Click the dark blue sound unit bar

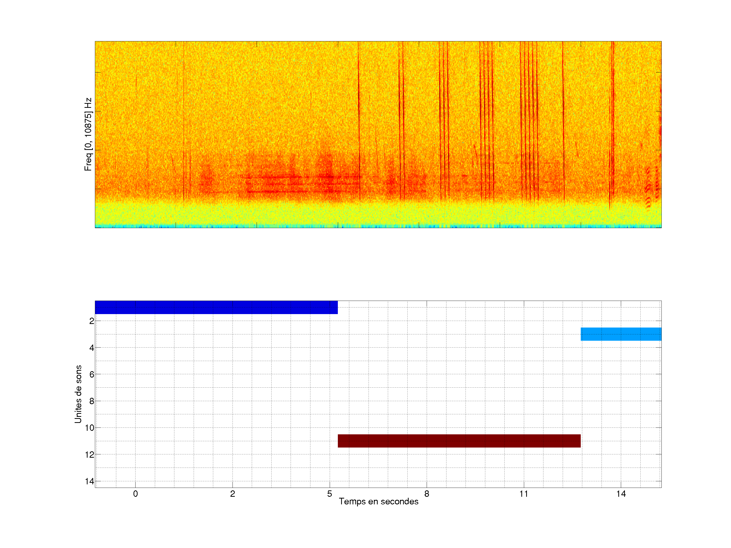tap(216, 307)
